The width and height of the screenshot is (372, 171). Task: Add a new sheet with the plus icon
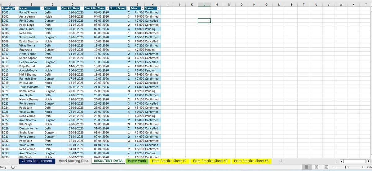(281, 161)
